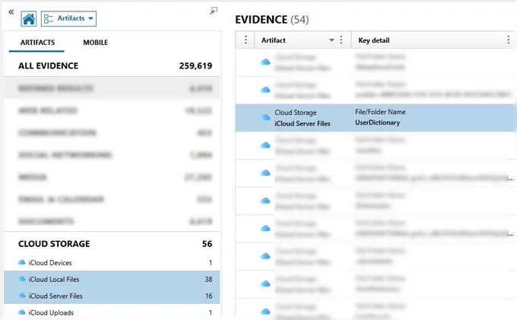The height and width of the screenshot is (320, 517).
Task: Select iCloud Server Files entry
Action: (112, 296)
